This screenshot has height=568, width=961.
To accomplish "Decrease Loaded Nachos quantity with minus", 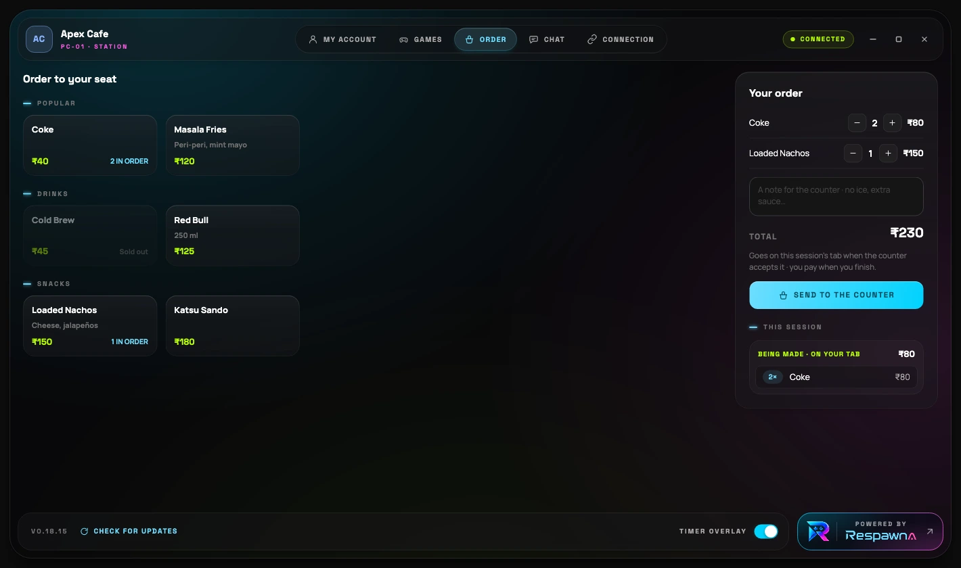I will pos(853,153).
